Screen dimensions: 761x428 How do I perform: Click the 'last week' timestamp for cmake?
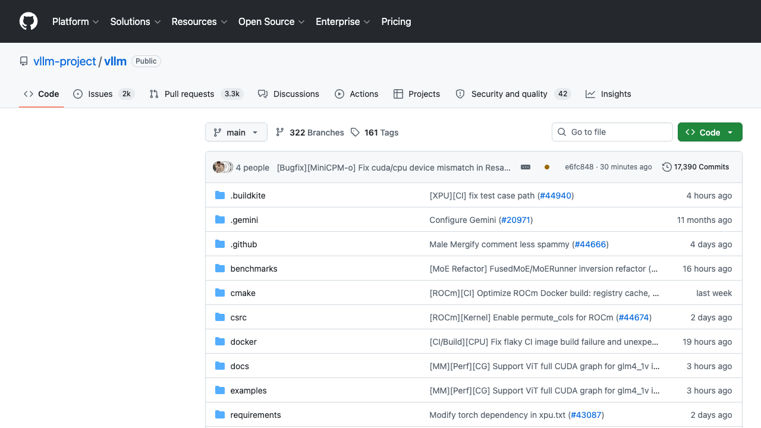coord(714,293)
